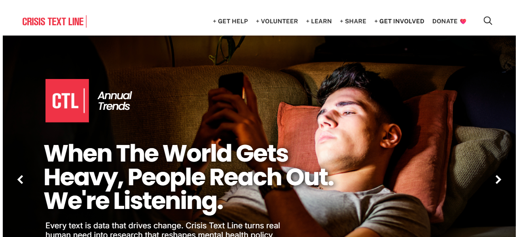The width and height of the screenshot is (519, 237).
Task: Click the phone held in the photo
Action: pyautogui.click(x=231, y=87)
